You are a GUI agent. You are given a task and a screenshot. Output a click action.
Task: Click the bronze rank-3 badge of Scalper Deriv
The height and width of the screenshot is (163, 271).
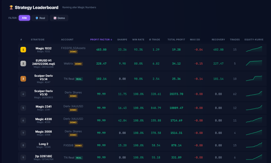[x=23, y=79]
